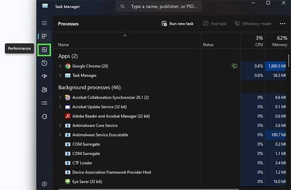291x190 pixels.
Task: Click the vertical scrollbar thumb
Action: (x=289, y=61)
